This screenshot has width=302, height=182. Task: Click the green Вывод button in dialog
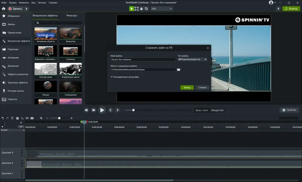(187, 87)
